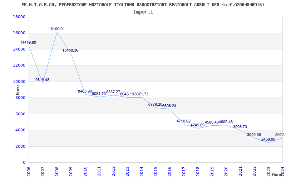Image resolution: width=286 pixels, height=178 pixels.
Task: Click data label 3020.35
Action: (x=254, y=135)
